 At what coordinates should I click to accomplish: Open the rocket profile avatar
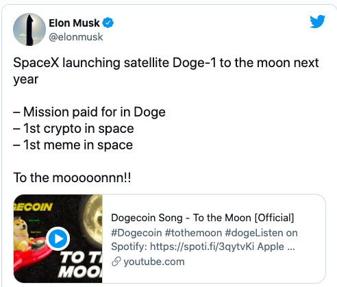click(x=29, y=29)
